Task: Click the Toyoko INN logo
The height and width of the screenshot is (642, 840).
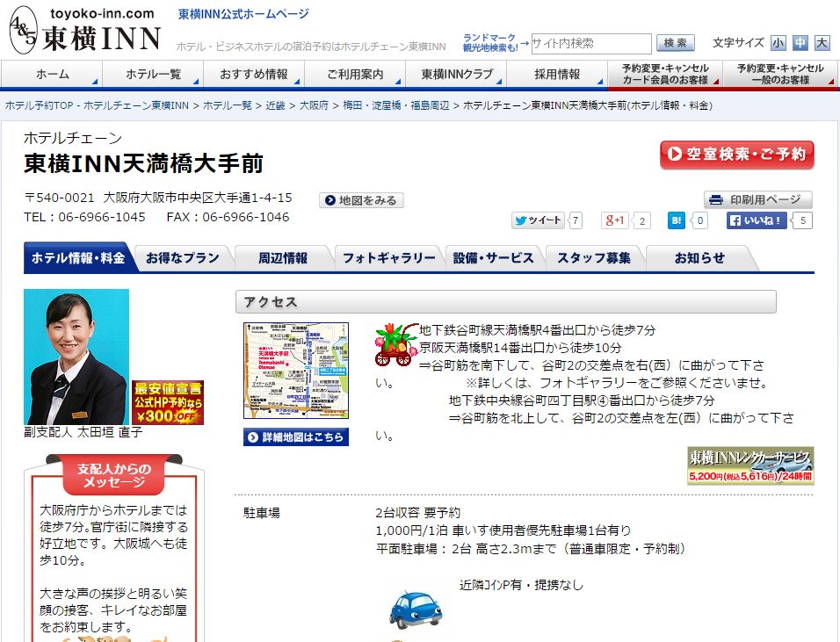Action: tap(85, 30)
